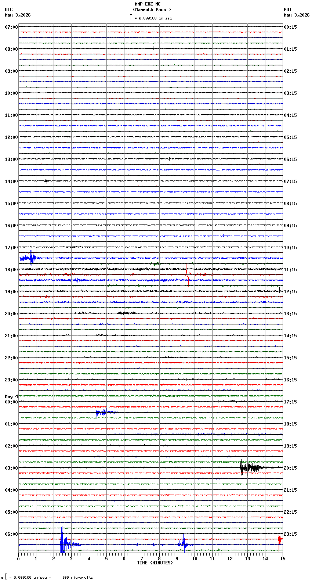Viewport: 312px width, 582px height.
Task: Click the '19:00' UTC time label
Action: coord(11,292)
